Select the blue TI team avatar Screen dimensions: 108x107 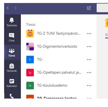[30, 60]
